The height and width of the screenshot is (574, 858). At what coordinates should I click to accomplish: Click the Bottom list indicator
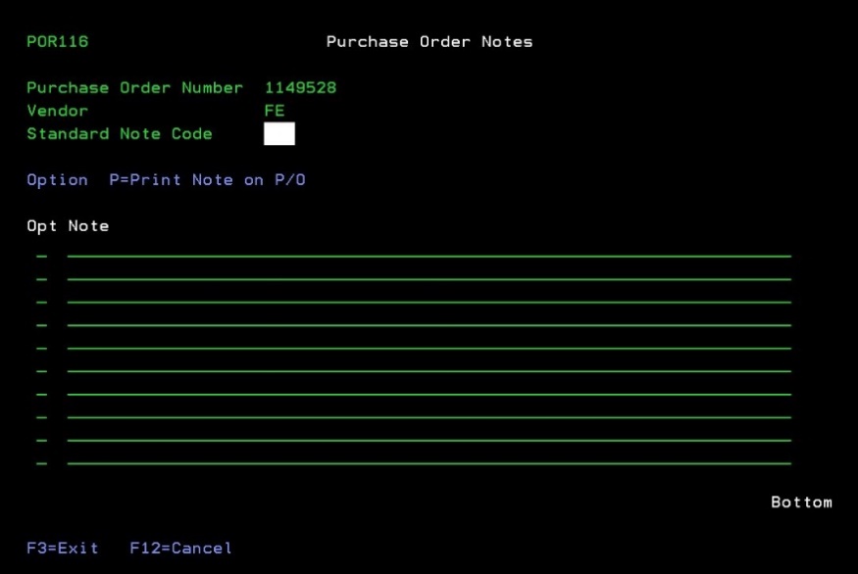coord(801,502)
